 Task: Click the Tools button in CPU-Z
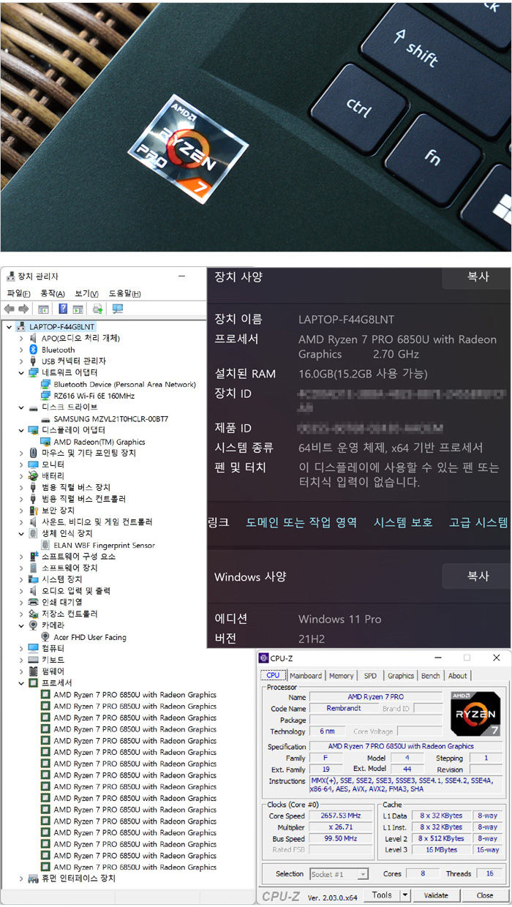[x=381, y=895]
